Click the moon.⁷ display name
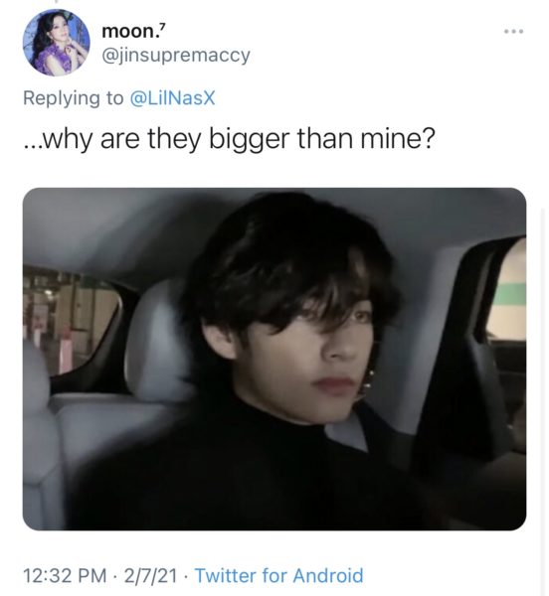 [134, 31]
